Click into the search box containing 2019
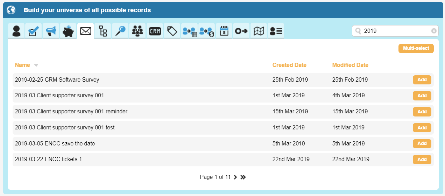445x196 pixels. pyautogui.click(x=395, y=31)
